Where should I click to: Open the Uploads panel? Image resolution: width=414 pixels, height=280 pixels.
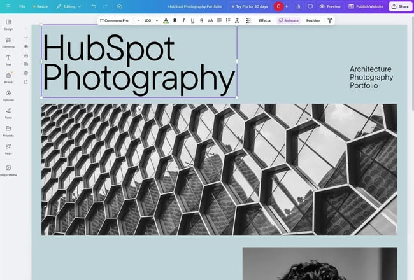(x=8, y=95)
